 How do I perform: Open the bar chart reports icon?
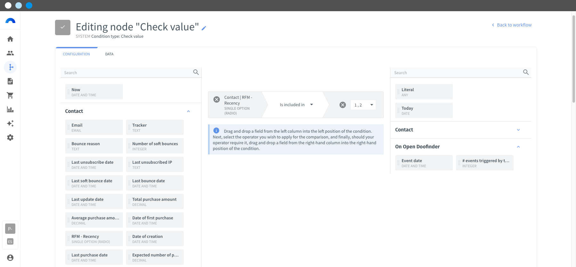[x=10, y=109]
